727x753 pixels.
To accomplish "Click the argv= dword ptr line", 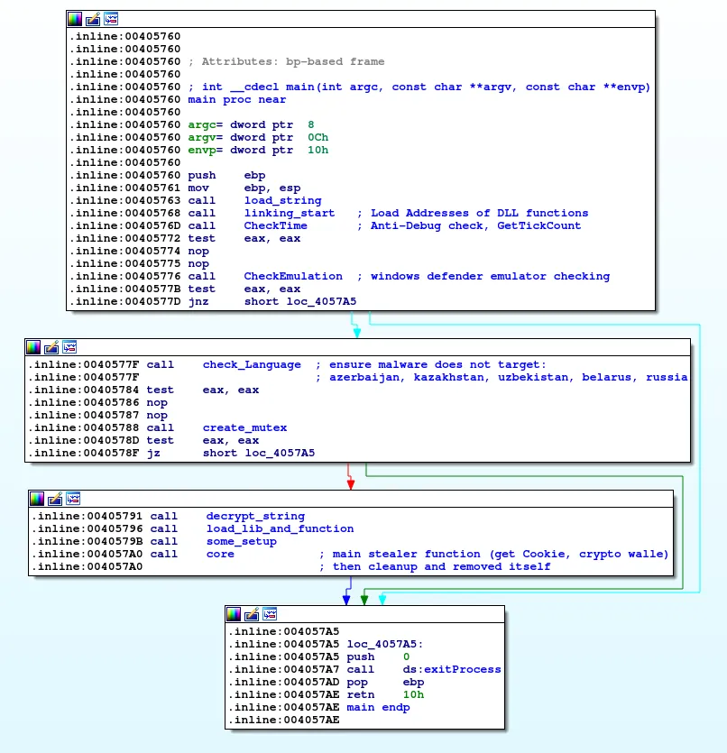I will 258,137.
